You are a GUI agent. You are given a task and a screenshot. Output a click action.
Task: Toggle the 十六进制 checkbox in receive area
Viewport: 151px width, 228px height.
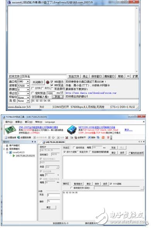click(x=111, y=184)
